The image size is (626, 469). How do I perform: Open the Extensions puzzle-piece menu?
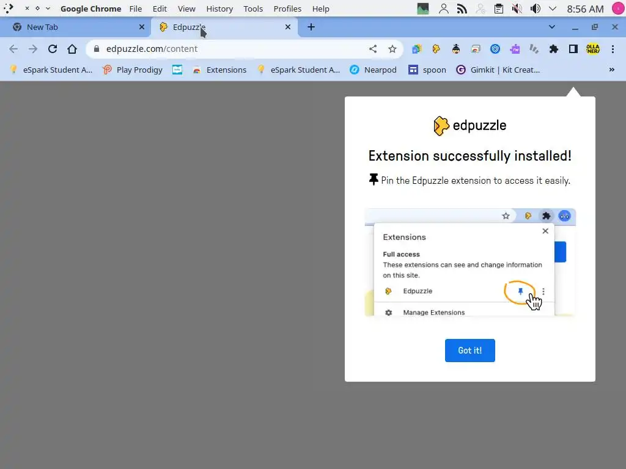tap(554, 49)
